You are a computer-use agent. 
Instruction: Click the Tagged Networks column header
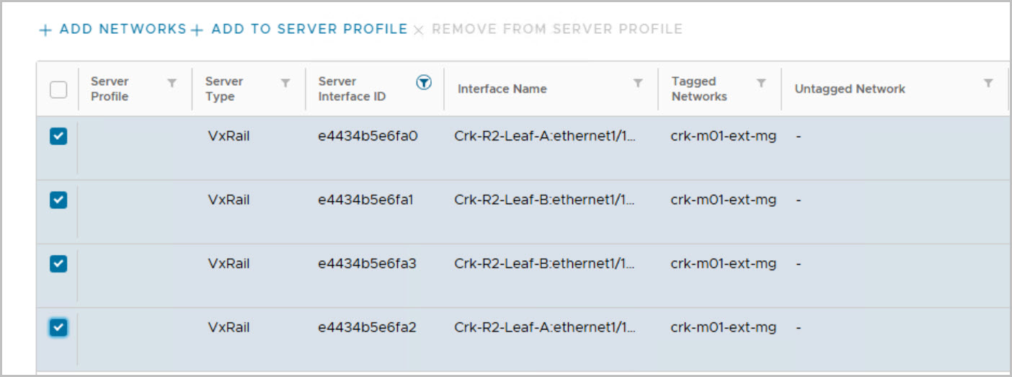click(x=698, y=89)
